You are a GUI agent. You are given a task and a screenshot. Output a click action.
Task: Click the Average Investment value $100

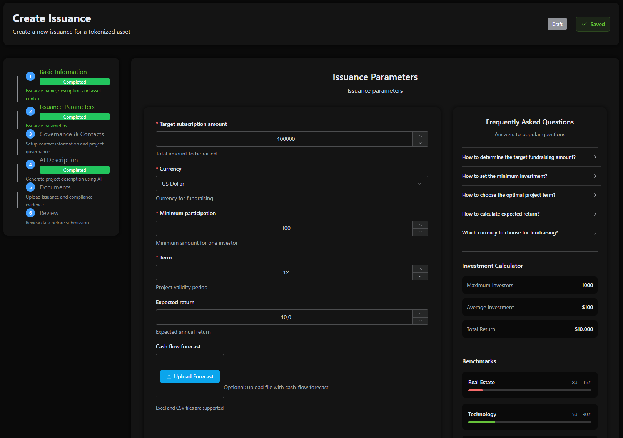pos(587,307)
